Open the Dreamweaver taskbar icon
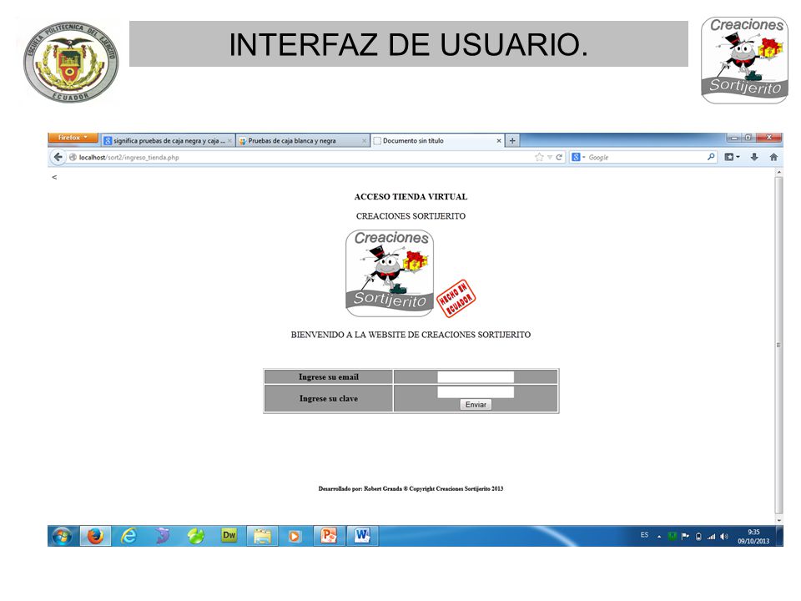801x601 pixels. click(229, 536)
